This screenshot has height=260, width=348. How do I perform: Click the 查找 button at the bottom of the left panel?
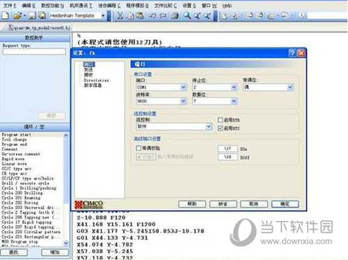14,252
